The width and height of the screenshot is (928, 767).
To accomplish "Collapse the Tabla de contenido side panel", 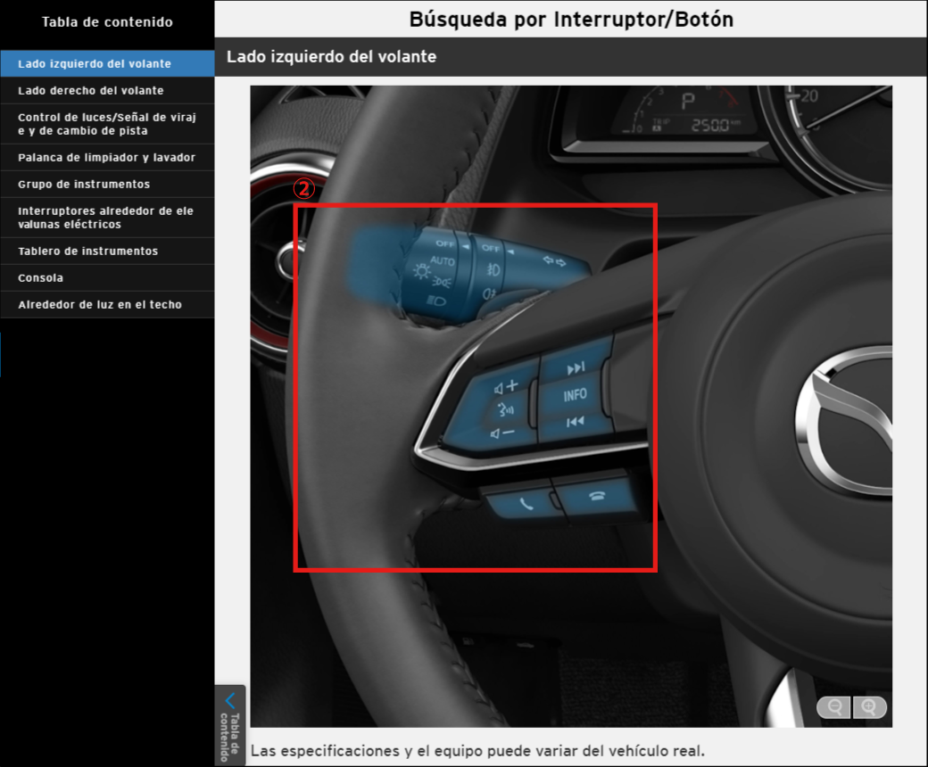I will 230,723.
